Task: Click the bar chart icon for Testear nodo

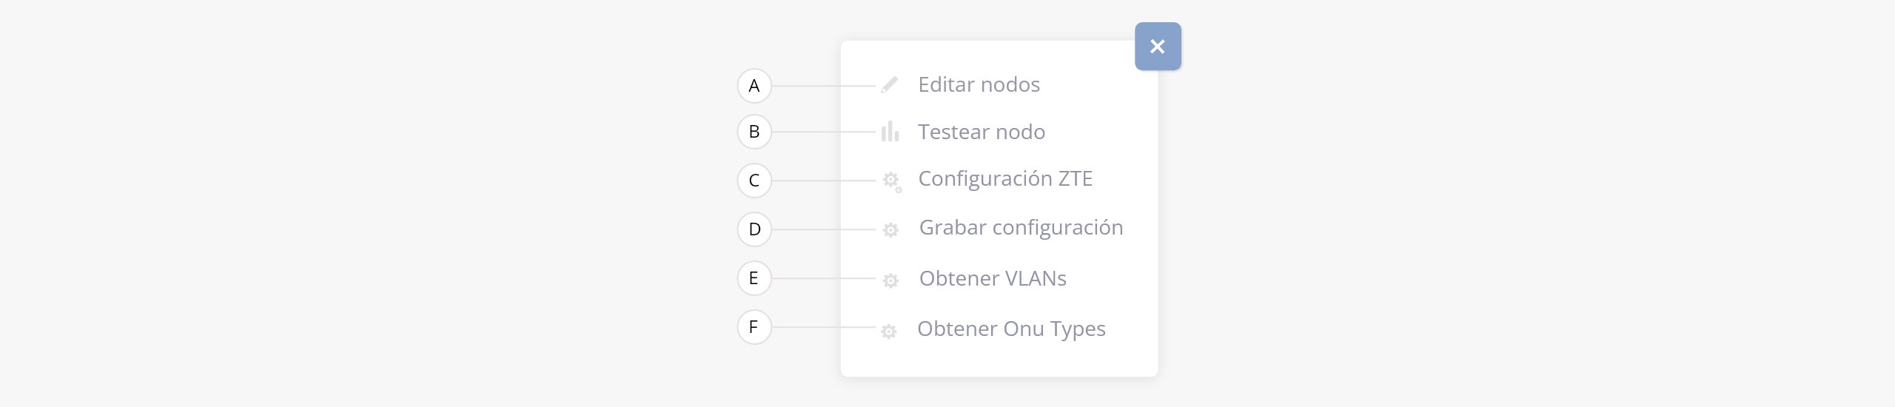Action: (x=890, y=132)
